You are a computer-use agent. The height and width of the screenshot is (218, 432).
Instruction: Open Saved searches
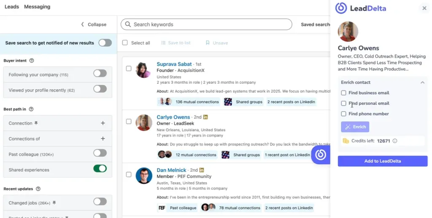[x=316, y=24]
